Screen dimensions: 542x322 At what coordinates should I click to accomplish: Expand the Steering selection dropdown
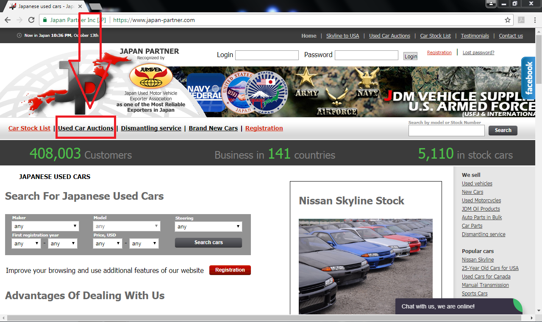208,226
